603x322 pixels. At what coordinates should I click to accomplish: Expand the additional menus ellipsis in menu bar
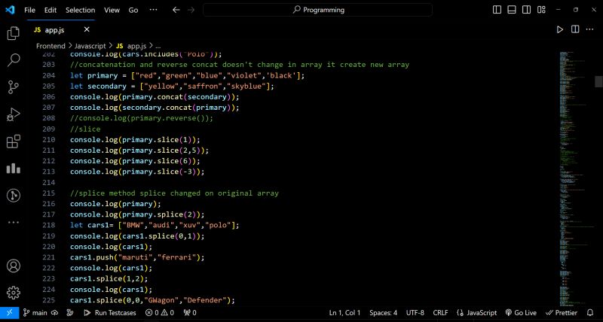coord(153,10)
